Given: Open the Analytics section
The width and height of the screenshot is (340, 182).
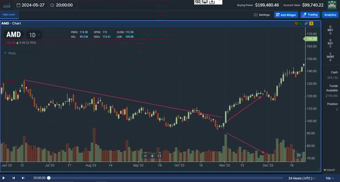Looking at the screenshot, I should 330,15.
